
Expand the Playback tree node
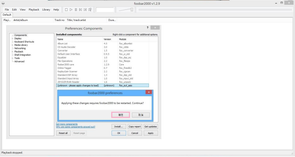(x=13, y=52)
